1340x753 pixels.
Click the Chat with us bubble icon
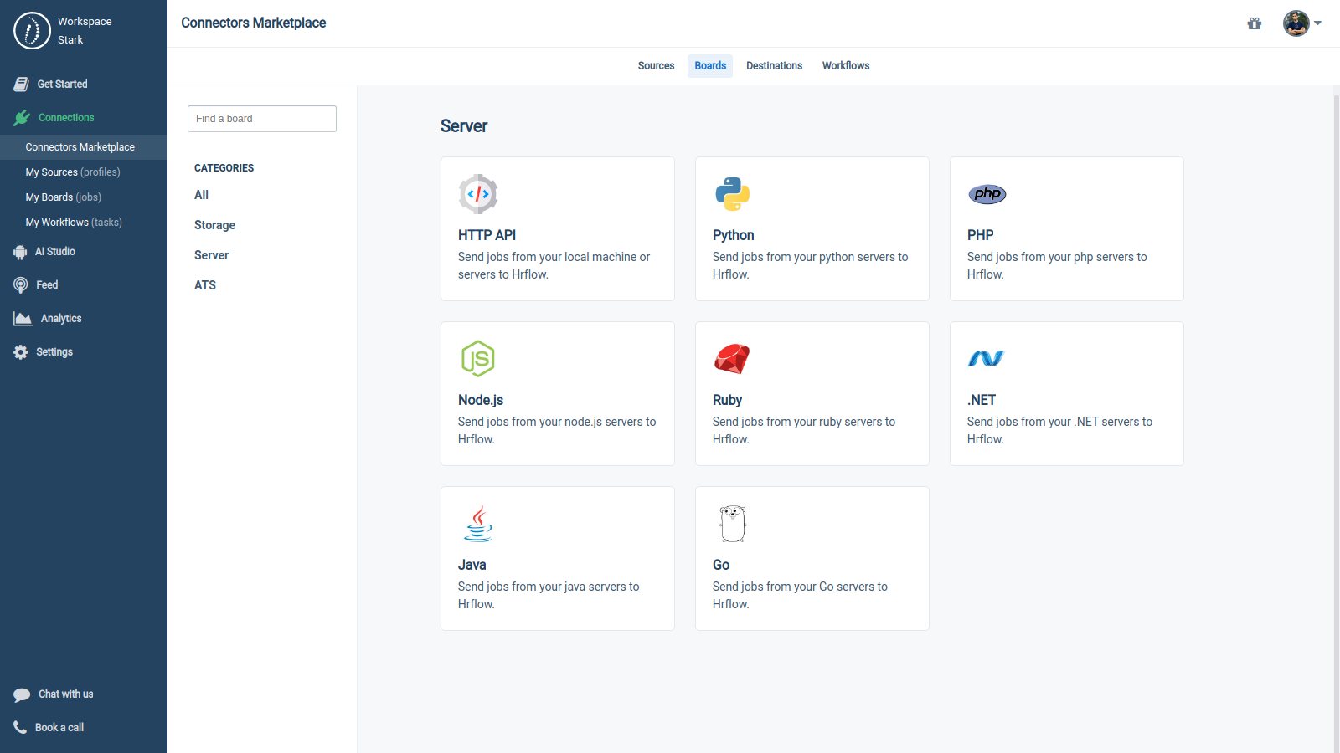pyautogui.click(x=22, y=694)
